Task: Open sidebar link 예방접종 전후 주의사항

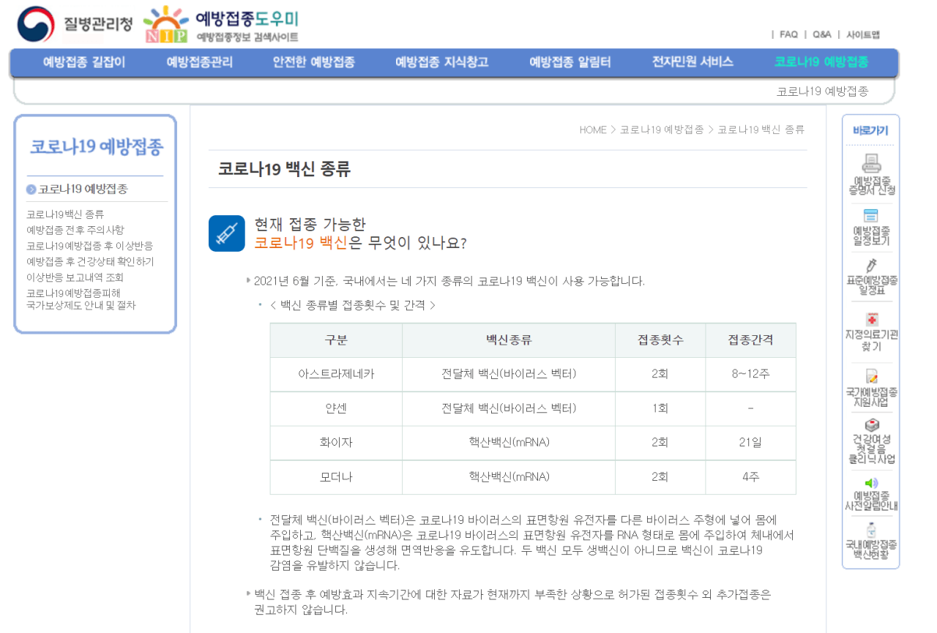Action: [x=75, y=230]
